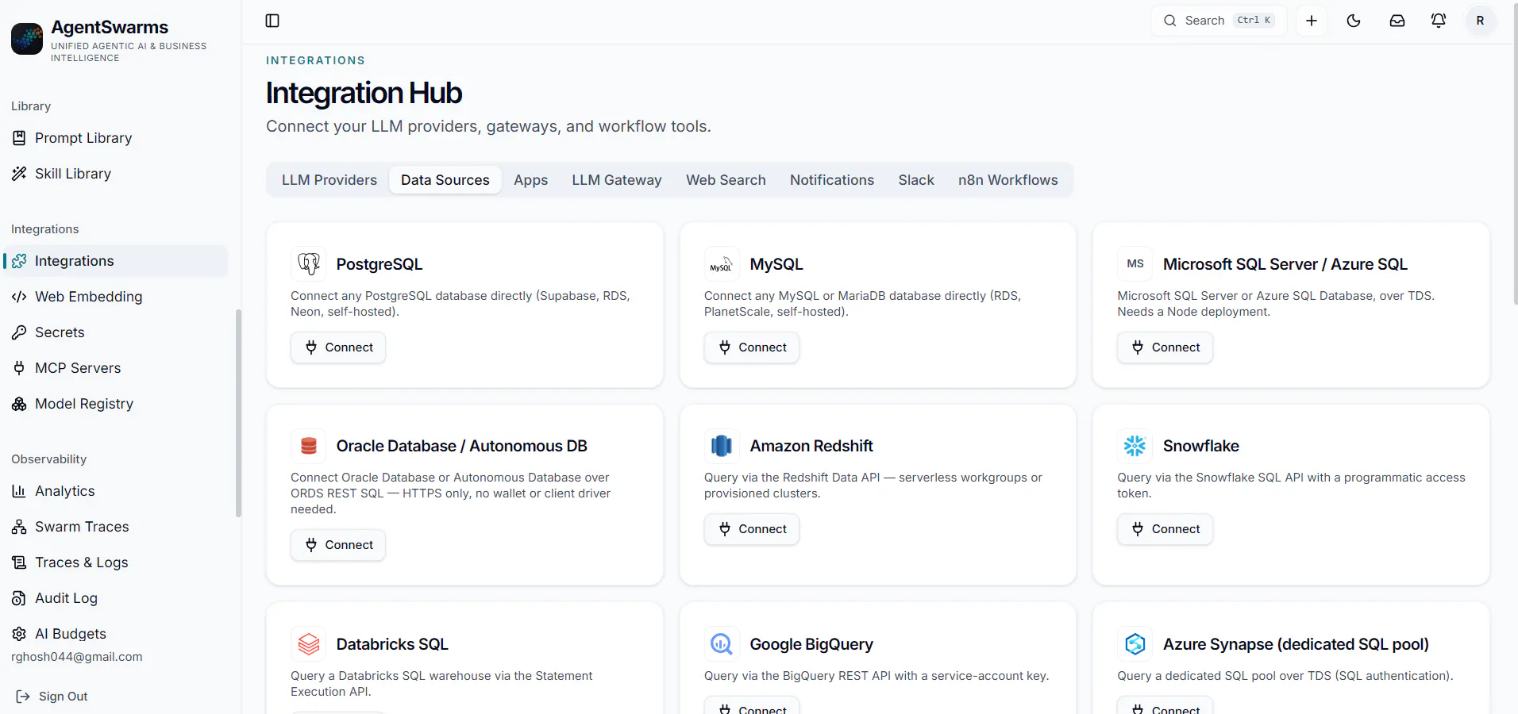The height and width of the screenshot is (714, 1518).
Task: Switch to dark mode moon icon
Action: 1354,21
